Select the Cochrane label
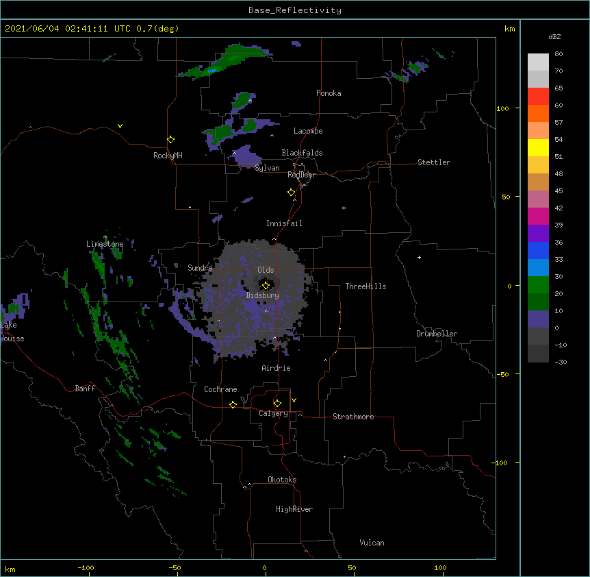Screen dimensions: 590x577 (220, 389)
